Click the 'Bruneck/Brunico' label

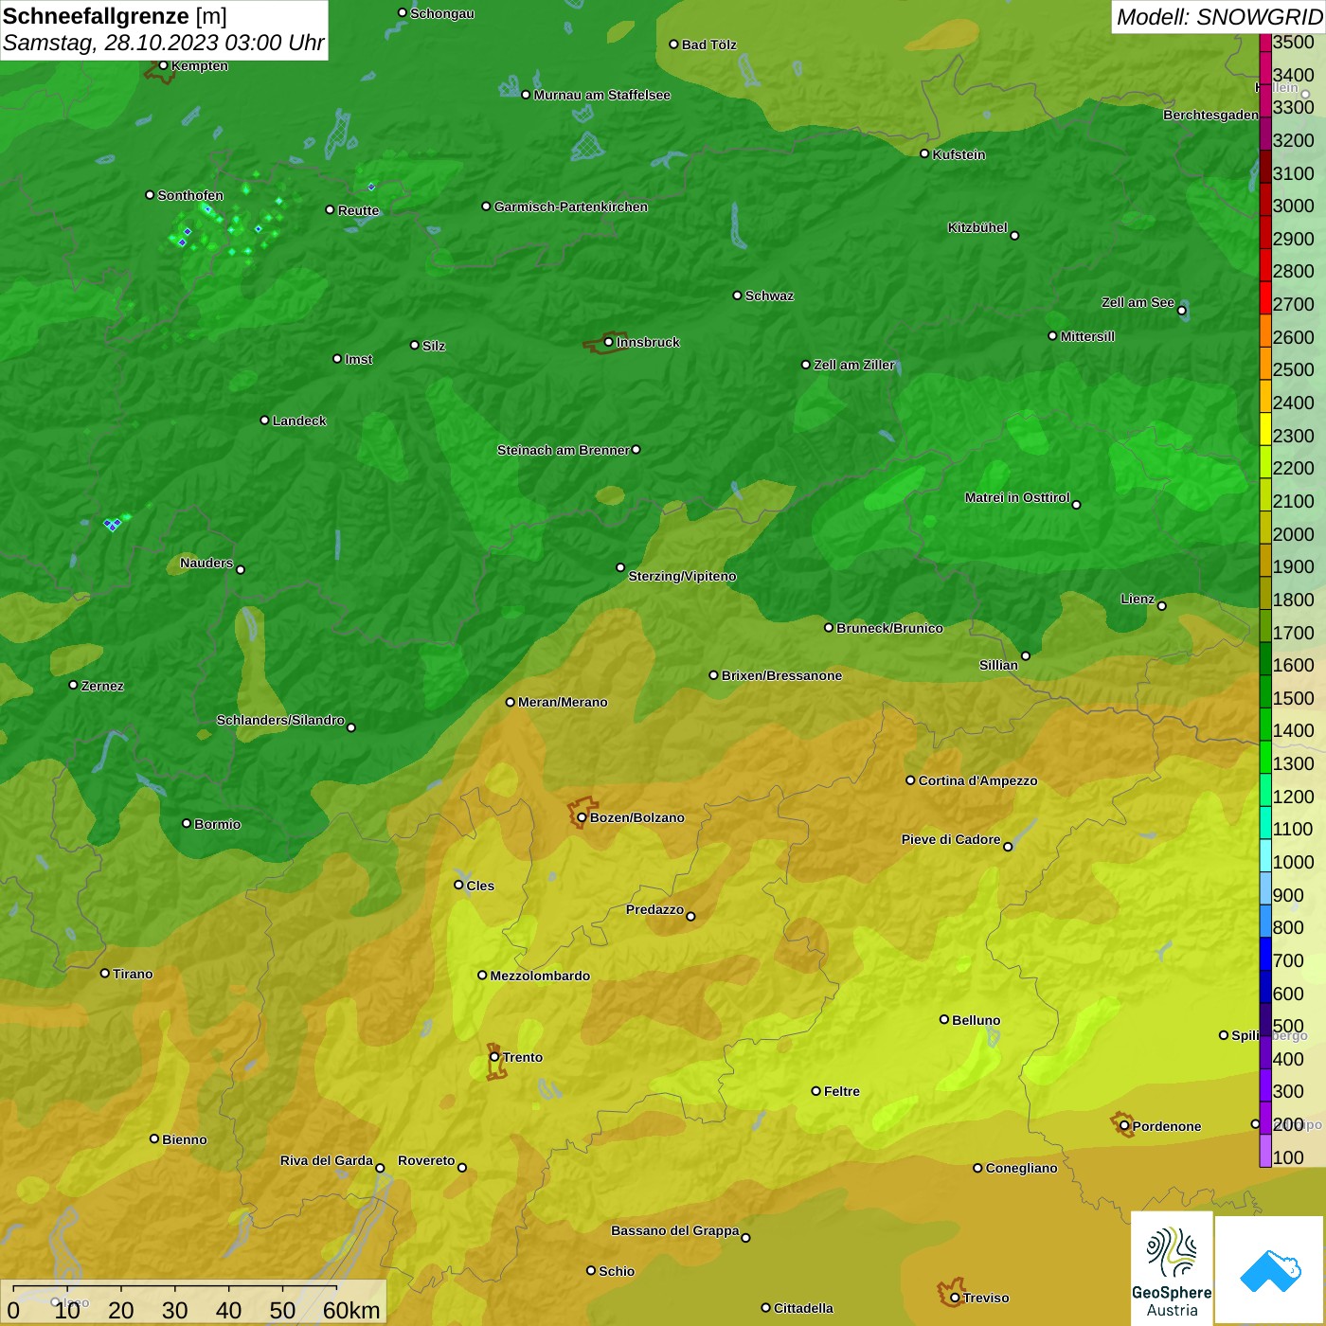click(889, 628)
